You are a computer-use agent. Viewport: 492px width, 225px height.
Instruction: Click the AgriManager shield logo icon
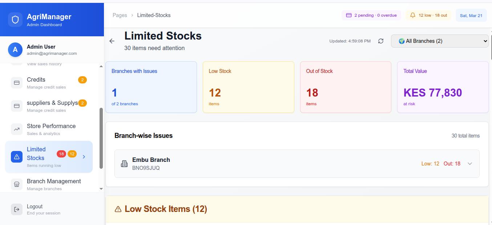pyautogui.click(x=15, y=20)
